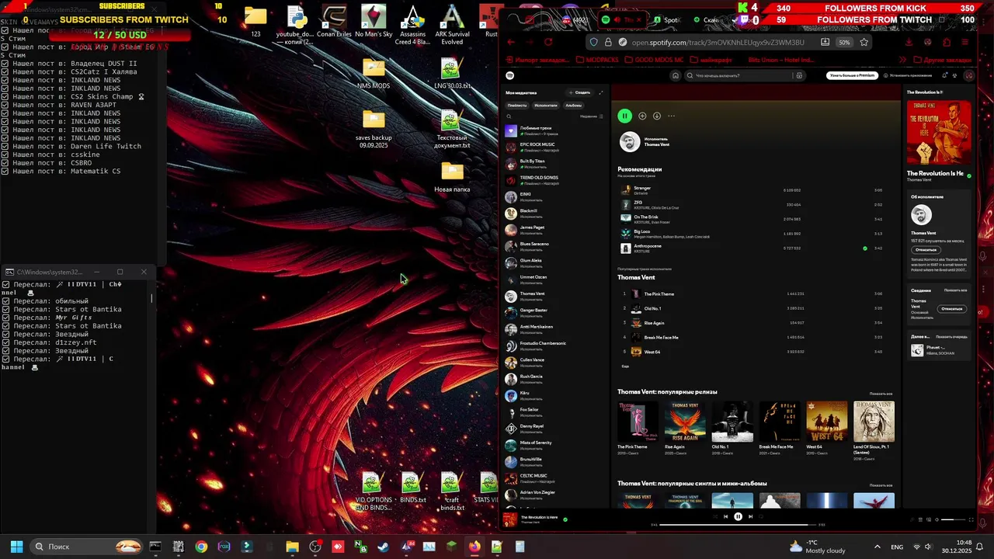Click the 50% zoom level indicator
This screenshot has height=559, width=994.
tap(844, 42)
